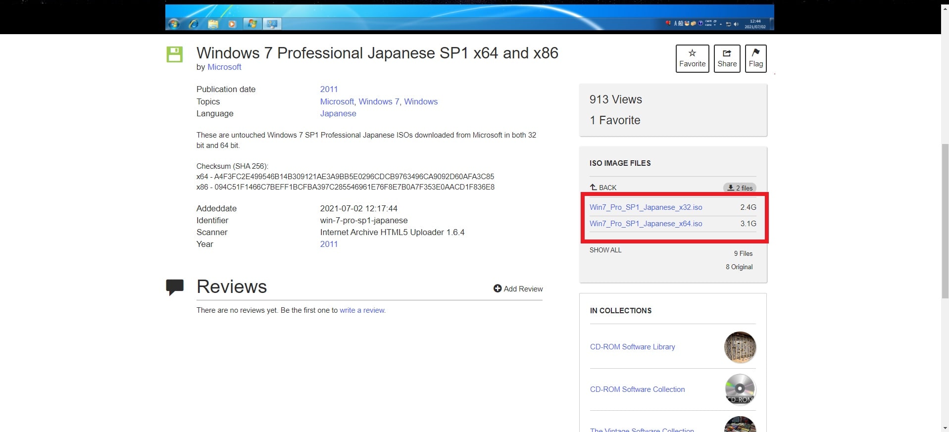Image resolution: width=949 pixels, height=432 pixels.
Task: Click the 2.4G file size
Action: (x=748, y=207)
